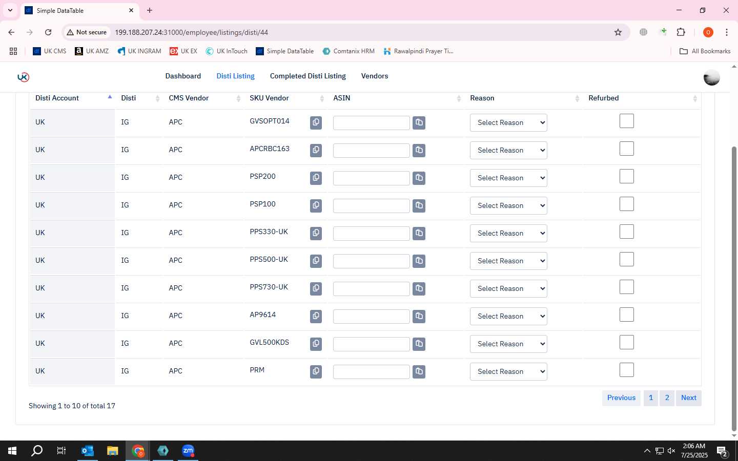Tick Refurbed checkbox for PPS500-UK
Screen dimensions: 738x461
click(x=627, y=259)
